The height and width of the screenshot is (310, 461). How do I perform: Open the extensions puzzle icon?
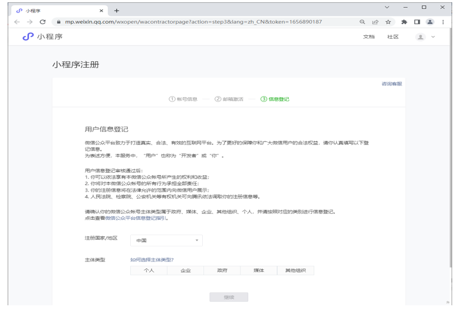pyautogui.click(x=404, y=22)
